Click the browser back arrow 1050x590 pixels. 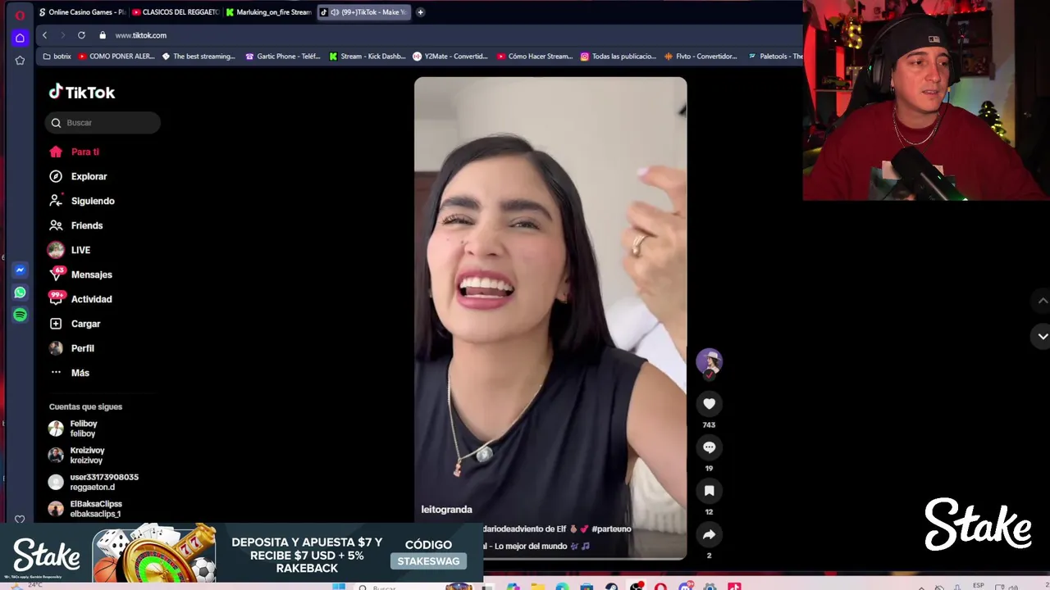tap(44, 35)
